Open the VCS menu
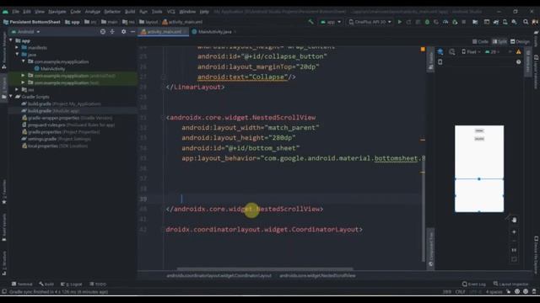The height and width of the screenshot is (303, 540). point(170,12)
